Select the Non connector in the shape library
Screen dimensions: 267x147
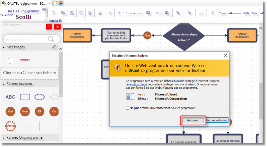(25, 112)
